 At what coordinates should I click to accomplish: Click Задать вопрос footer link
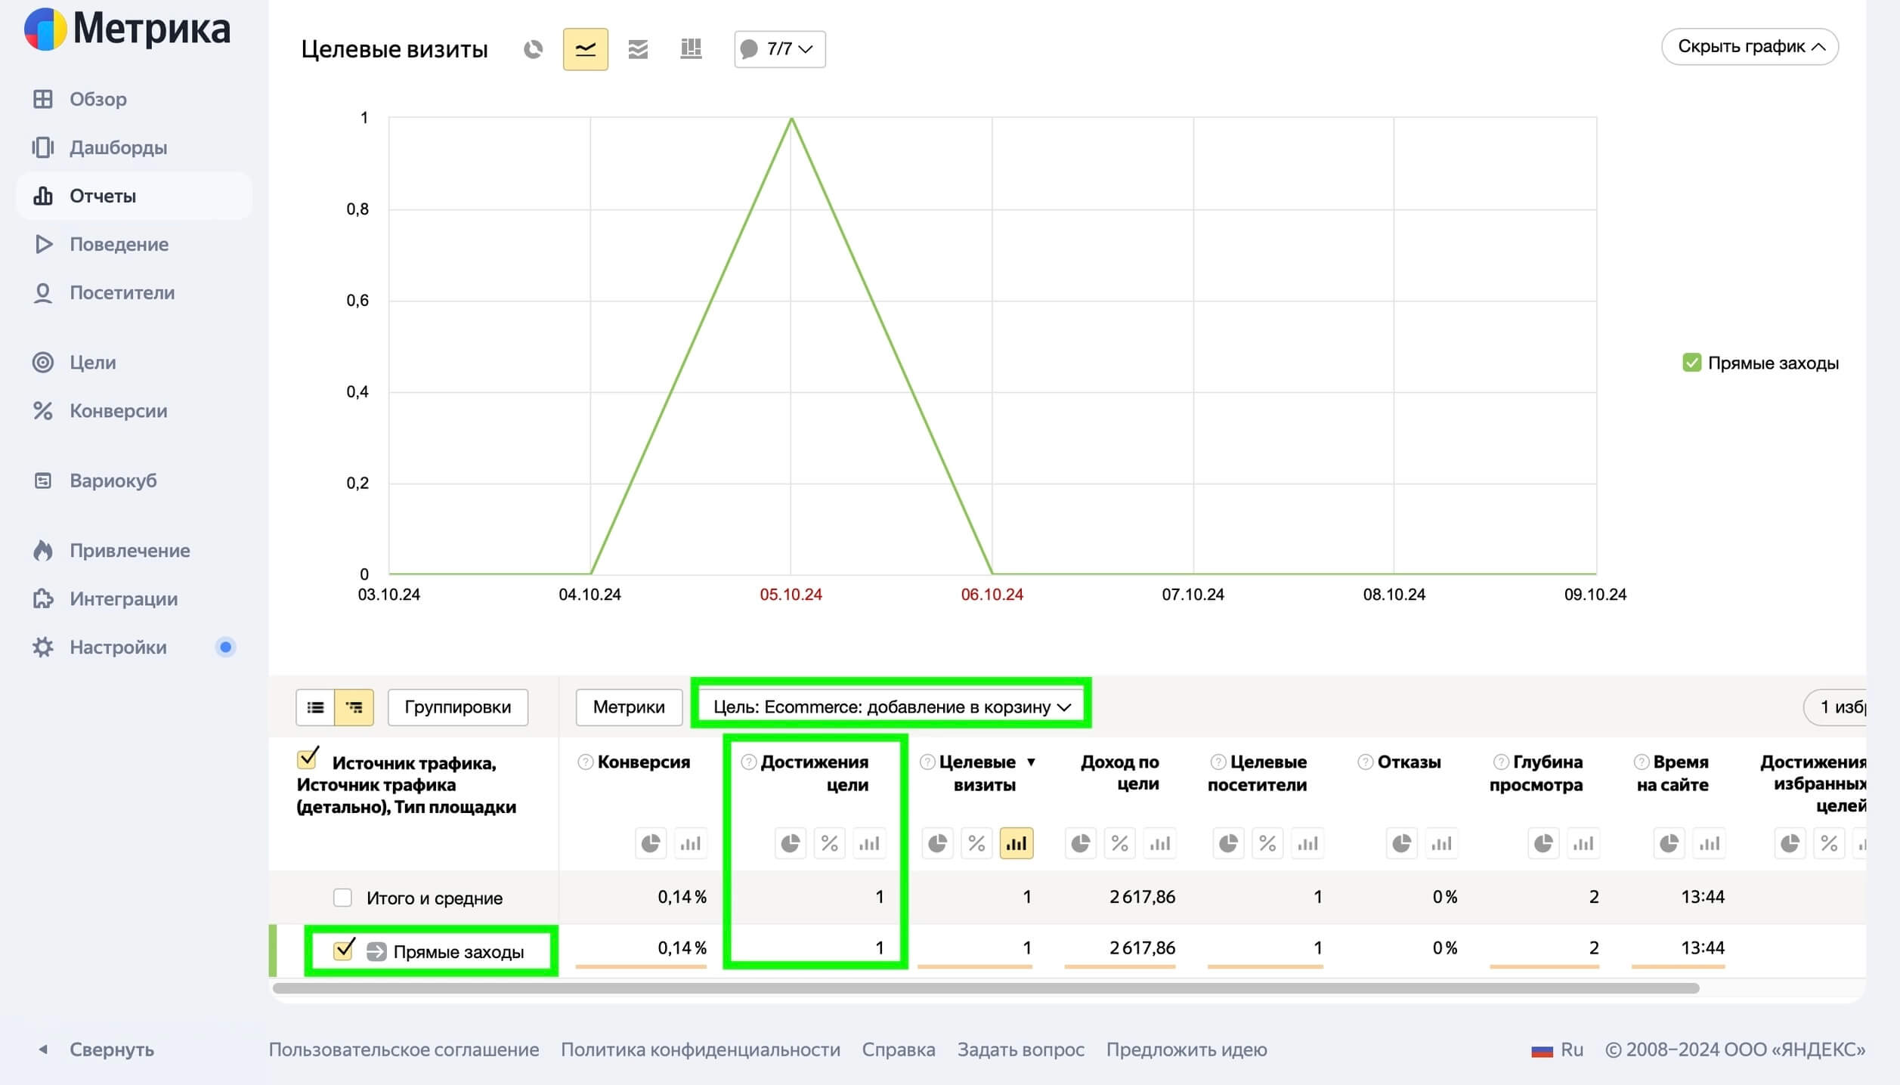[x=1021, y=1049]
